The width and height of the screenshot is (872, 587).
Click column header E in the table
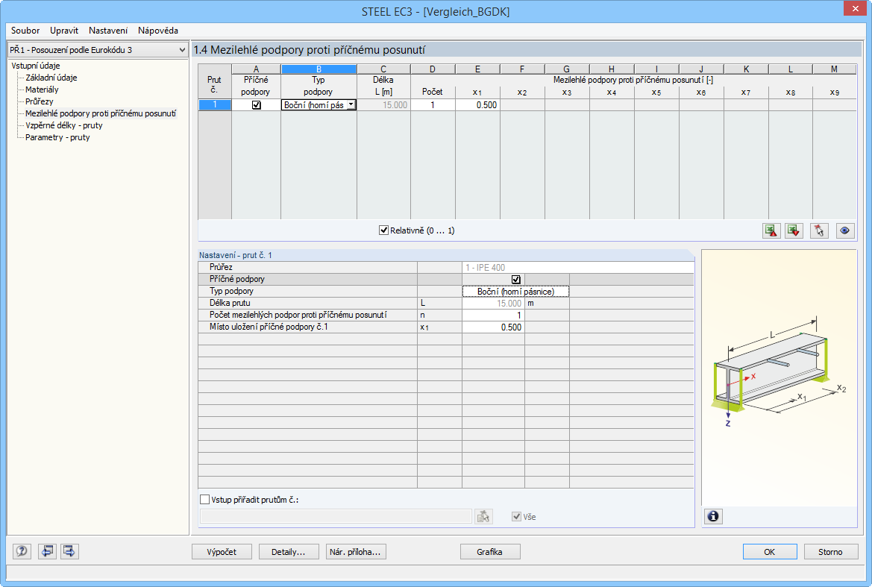[x=477, y=69]
